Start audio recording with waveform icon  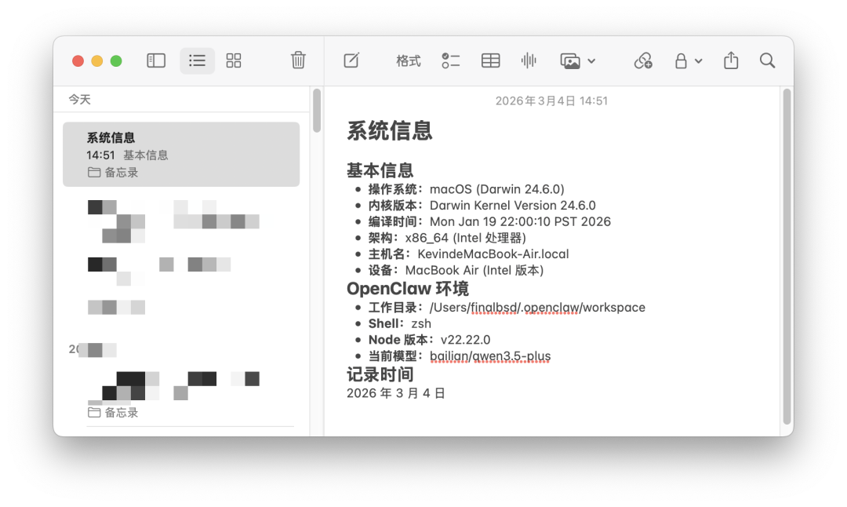[x=529, y=60]
